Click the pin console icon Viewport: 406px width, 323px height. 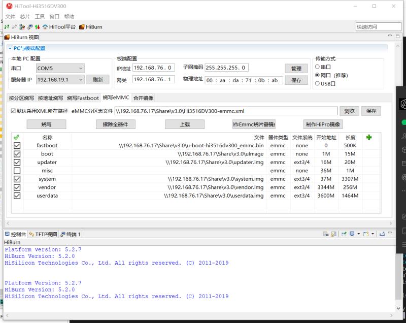click(344, 234)
